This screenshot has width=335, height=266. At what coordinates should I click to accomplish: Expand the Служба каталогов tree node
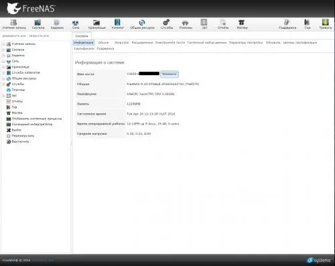(x=3, y=72)
